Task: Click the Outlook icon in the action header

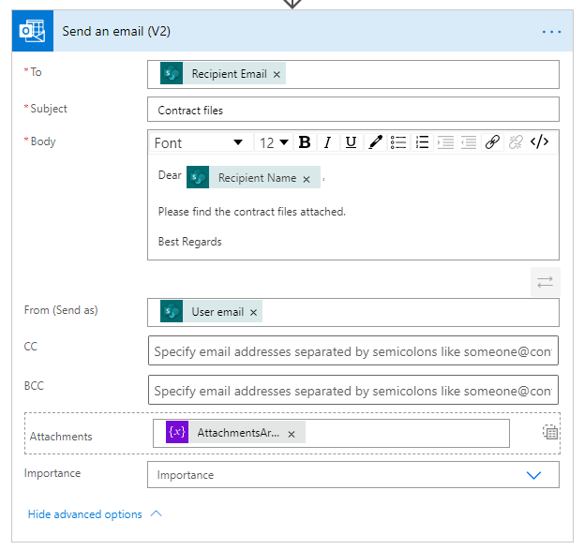Action: tap(33, 31)
